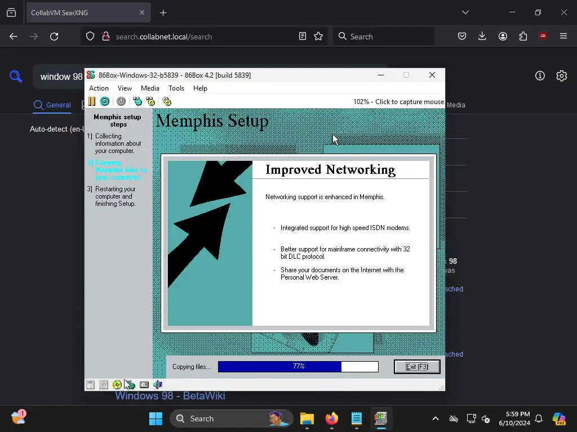Open Windows Start menu
The height and width of the screenshot is (432, 577).
click(x=156, y=418)
